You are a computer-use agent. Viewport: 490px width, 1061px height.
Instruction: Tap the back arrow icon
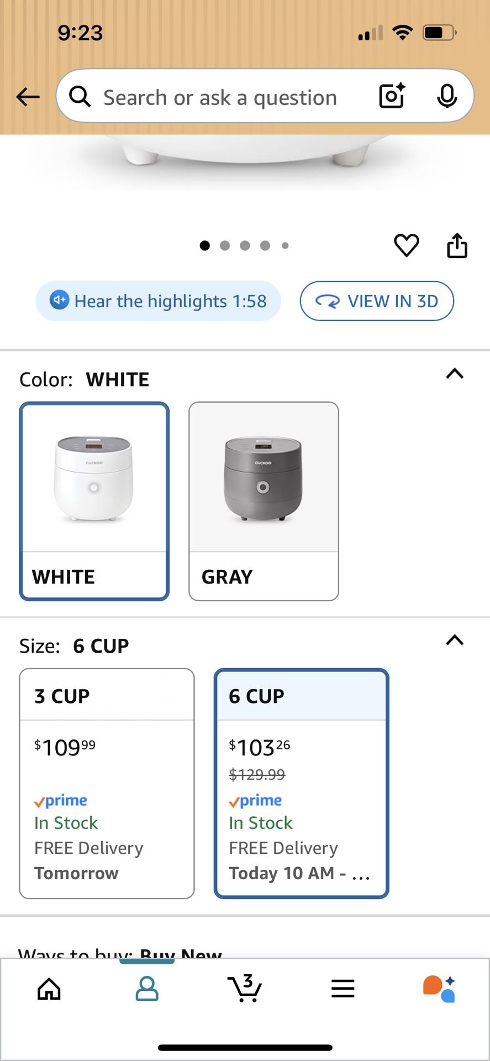(28, 97)
